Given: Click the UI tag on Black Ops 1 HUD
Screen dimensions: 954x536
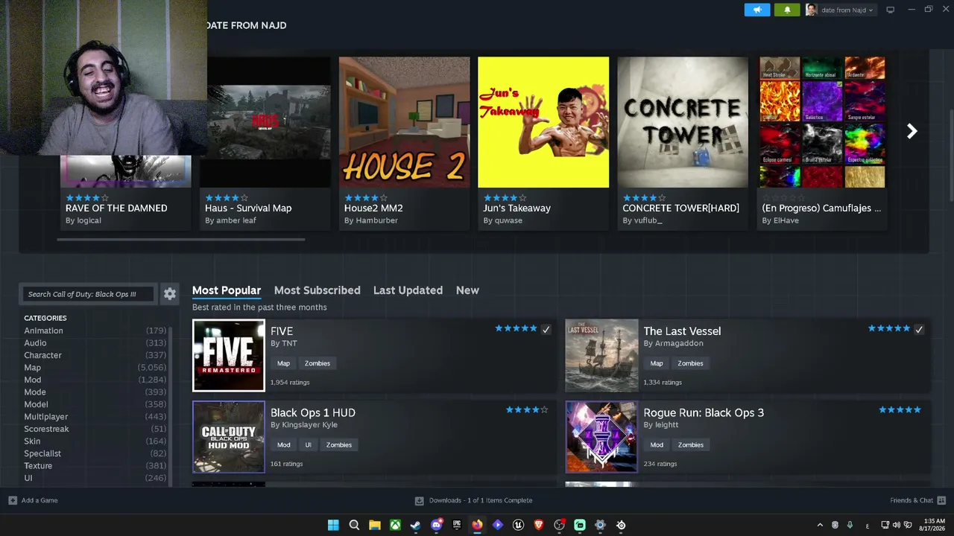Looking at the screenshot, I should tap(308, 445).
